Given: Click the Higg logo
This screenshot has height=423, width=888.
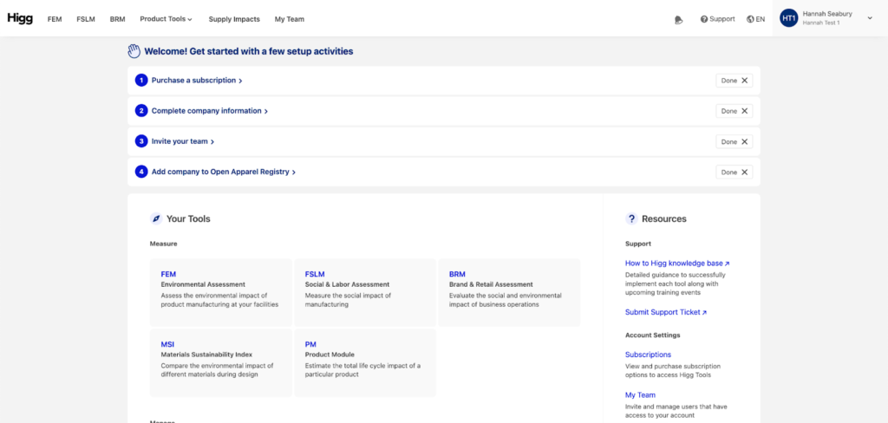Looking at the screenshot, I should point(20,18).
